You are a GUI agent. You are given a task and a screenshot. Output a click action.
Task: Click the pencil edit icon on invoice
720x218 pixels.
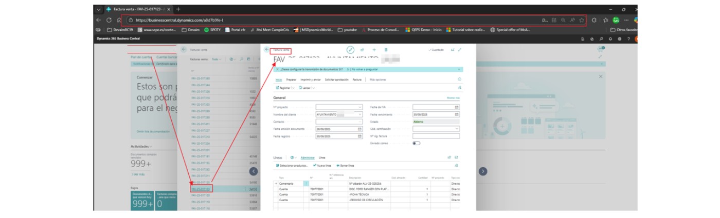pos(351,50)
